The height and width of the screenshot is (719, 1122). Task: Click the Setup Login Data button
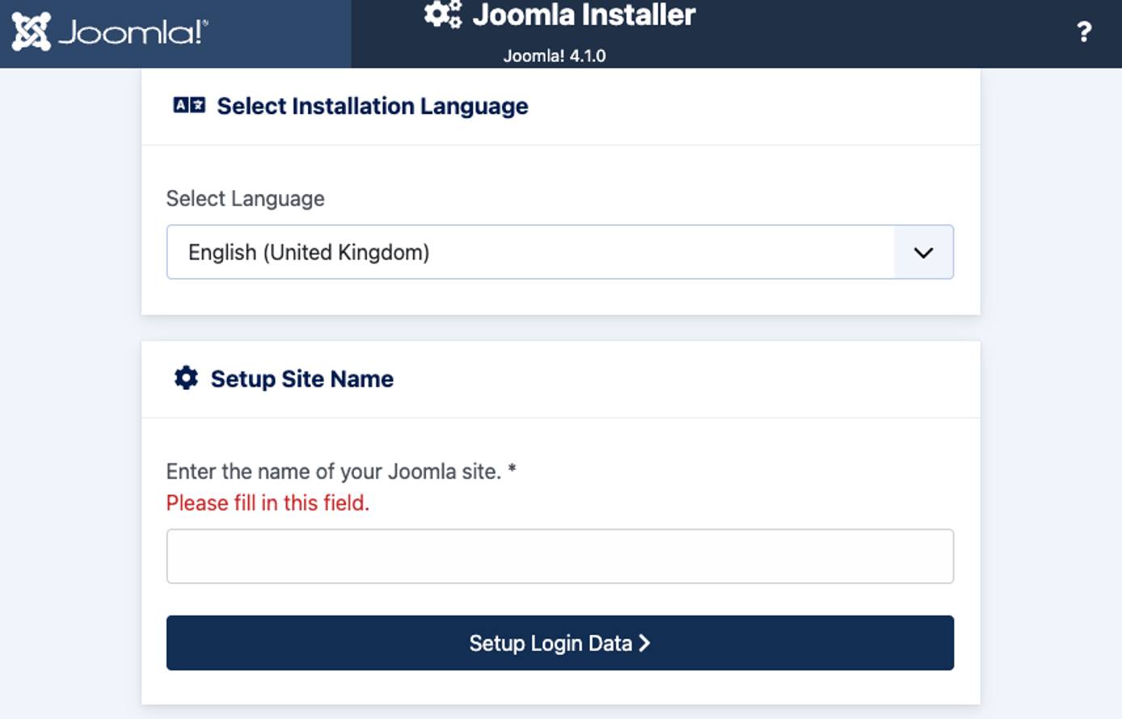click(x=560, y=643)
